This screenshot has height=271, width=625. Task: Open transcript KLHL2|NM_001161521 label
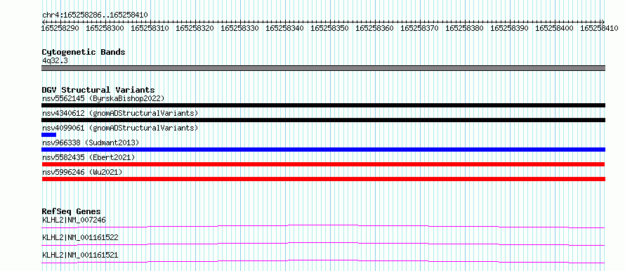[80, 255]
